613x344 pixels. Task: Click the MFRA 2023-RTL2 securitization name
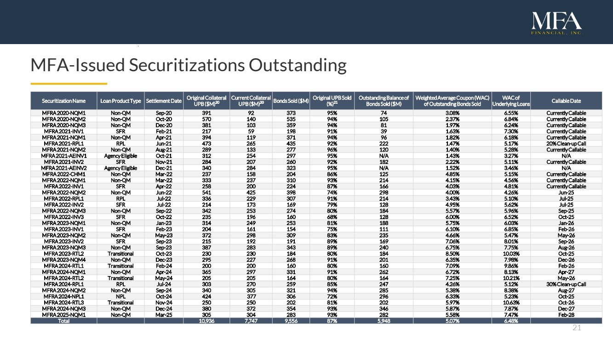click(63, 254)
